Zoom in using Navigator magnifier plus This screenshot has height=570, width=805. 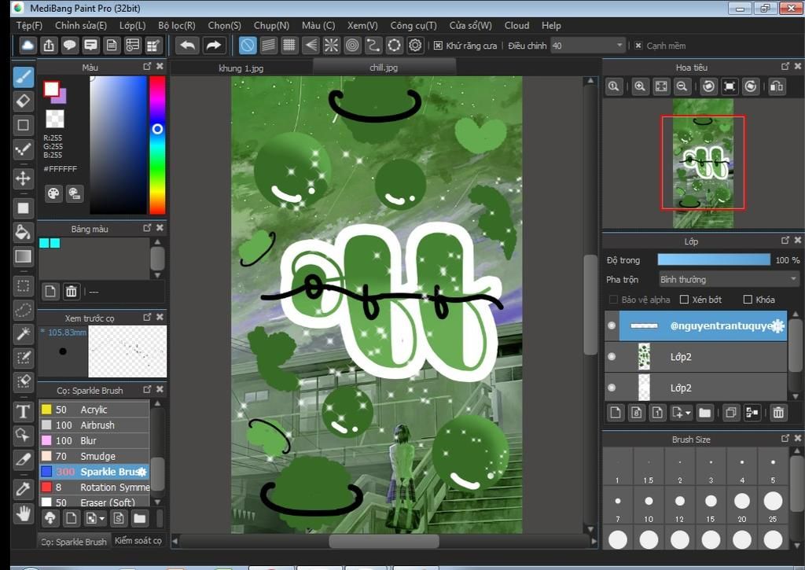[x=640, y=86]
